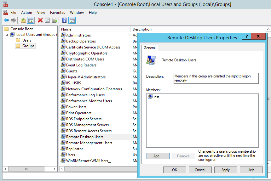Open the Window menu
This screenshot has height=181, width=271.
[x=77, y=13]
